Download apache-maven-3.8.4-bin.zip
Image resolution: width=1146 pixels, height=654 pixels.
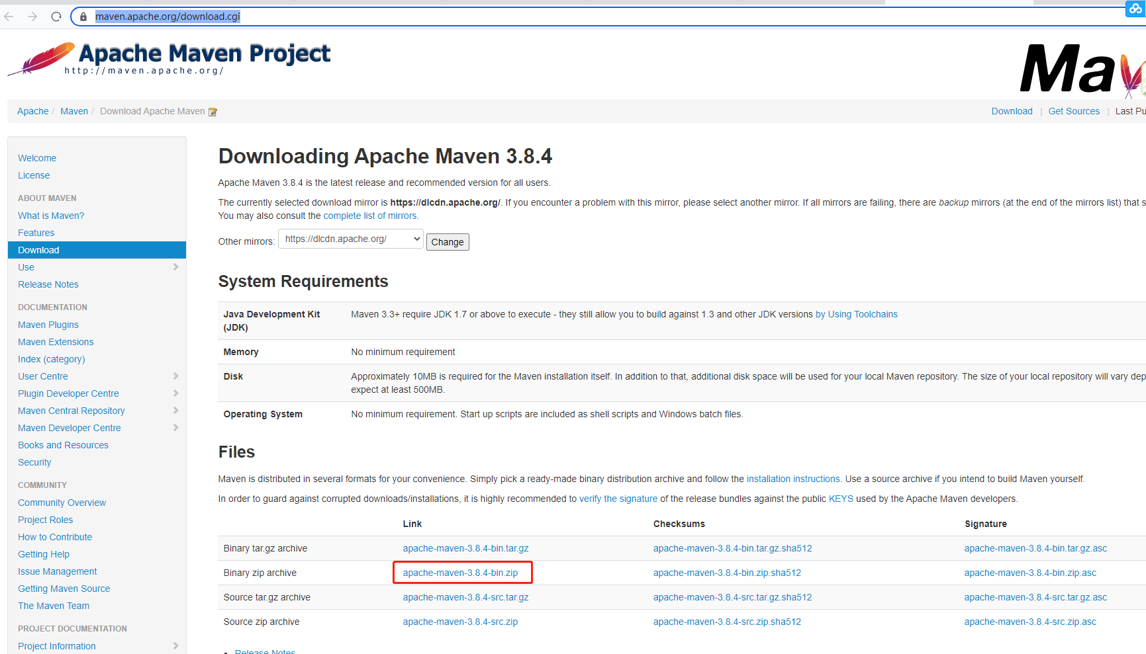(460, 573)
